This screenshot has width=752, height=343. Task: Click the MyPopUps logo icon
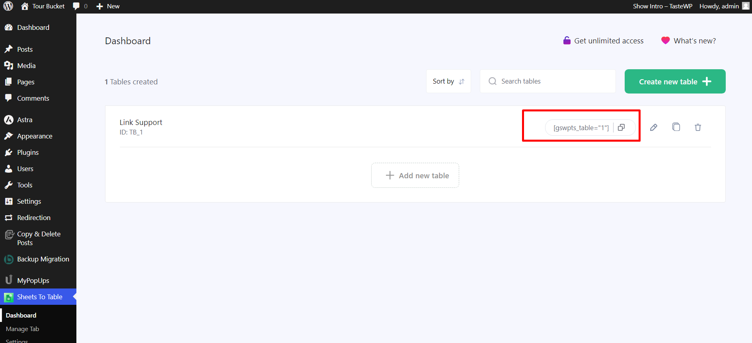click(8, 280)
